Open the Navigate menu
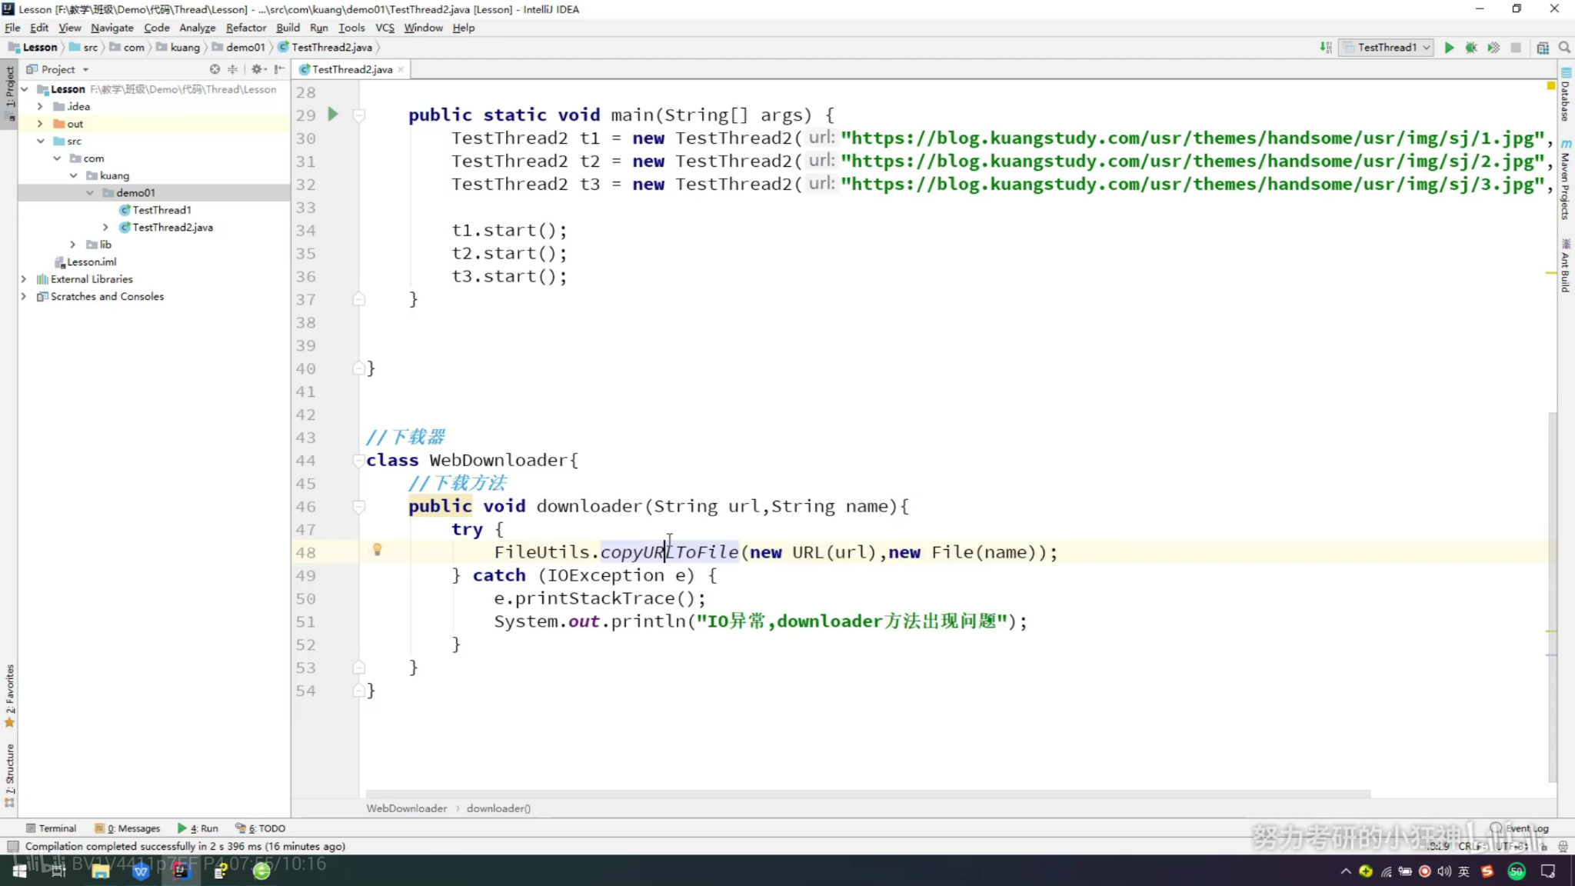This screenshot has width=1575, height=886. (112, 28)
